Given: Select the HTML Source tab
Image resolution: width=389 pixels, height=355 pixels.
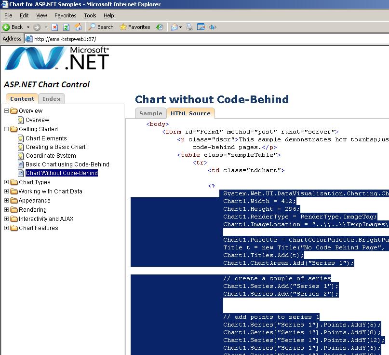Looking at the screenshot, I should (x=190, y=113).
